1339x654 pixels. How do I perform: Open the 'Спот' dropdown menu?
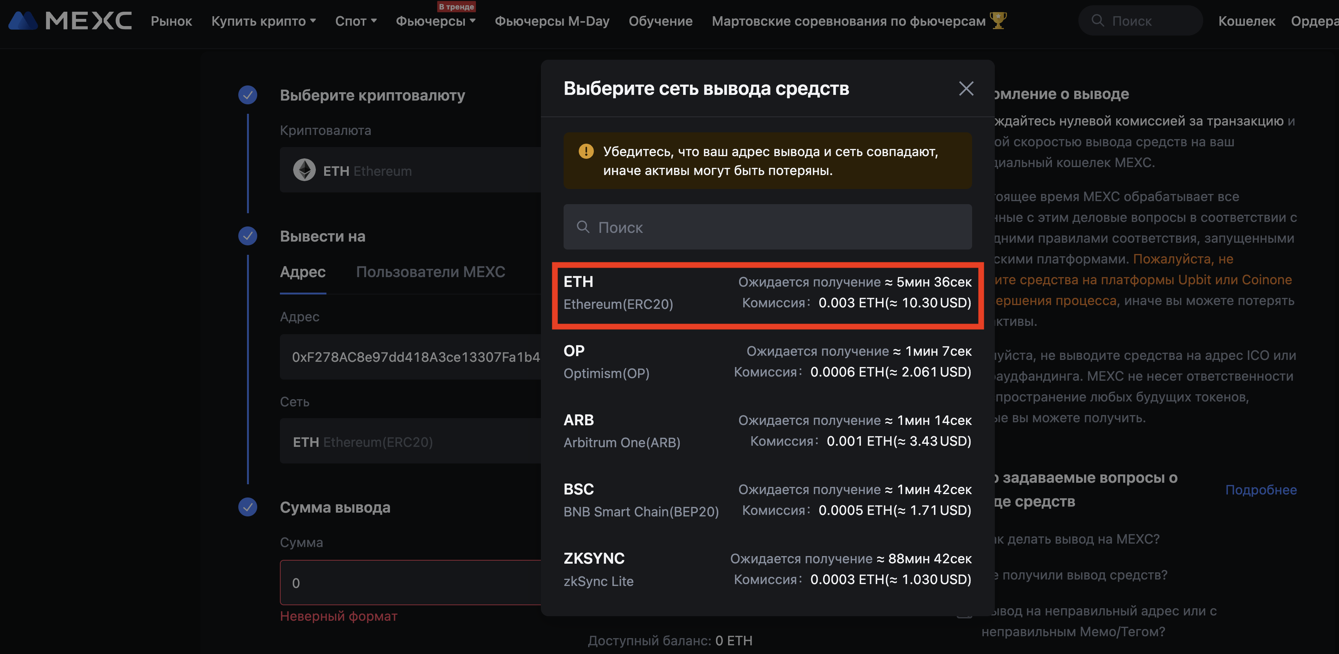[356, 21]
